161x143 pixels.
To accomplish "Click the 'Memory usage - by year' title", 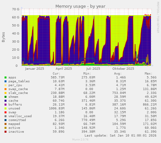I will [x=80, y=6].
